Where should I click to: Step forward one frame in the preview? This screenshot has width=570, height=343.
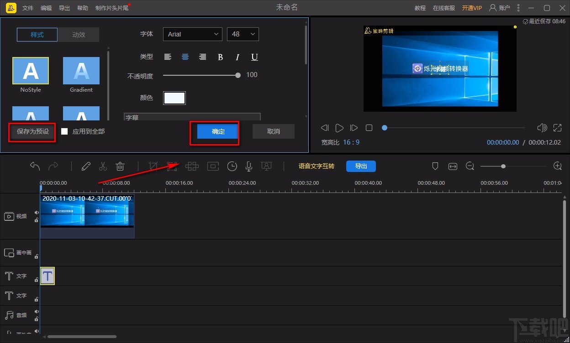[354, 128]
